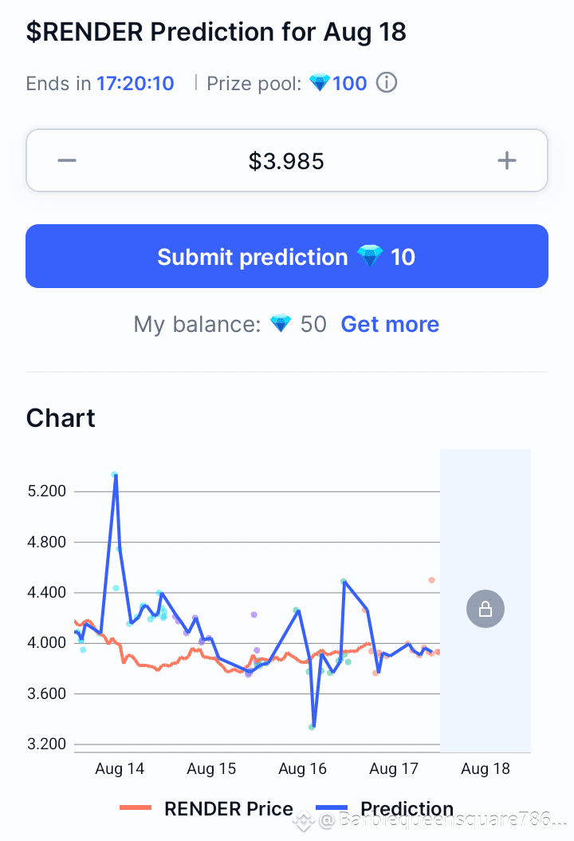Click the plus icon to raise price
The image size is (574, 841).
coord(506,160)
